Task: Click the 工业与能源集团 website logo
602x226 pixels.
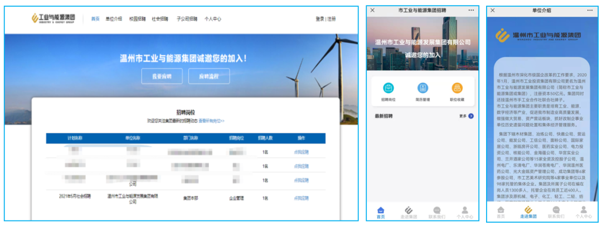Action: coord(54,18)
